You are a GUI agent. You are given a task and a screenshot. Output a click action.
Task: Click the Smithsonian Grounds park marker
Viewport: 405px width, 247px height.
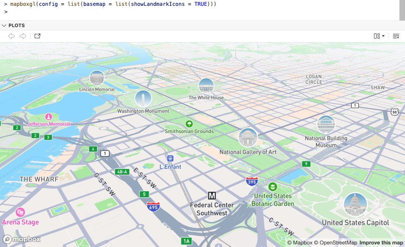click(x=189, y=124)
